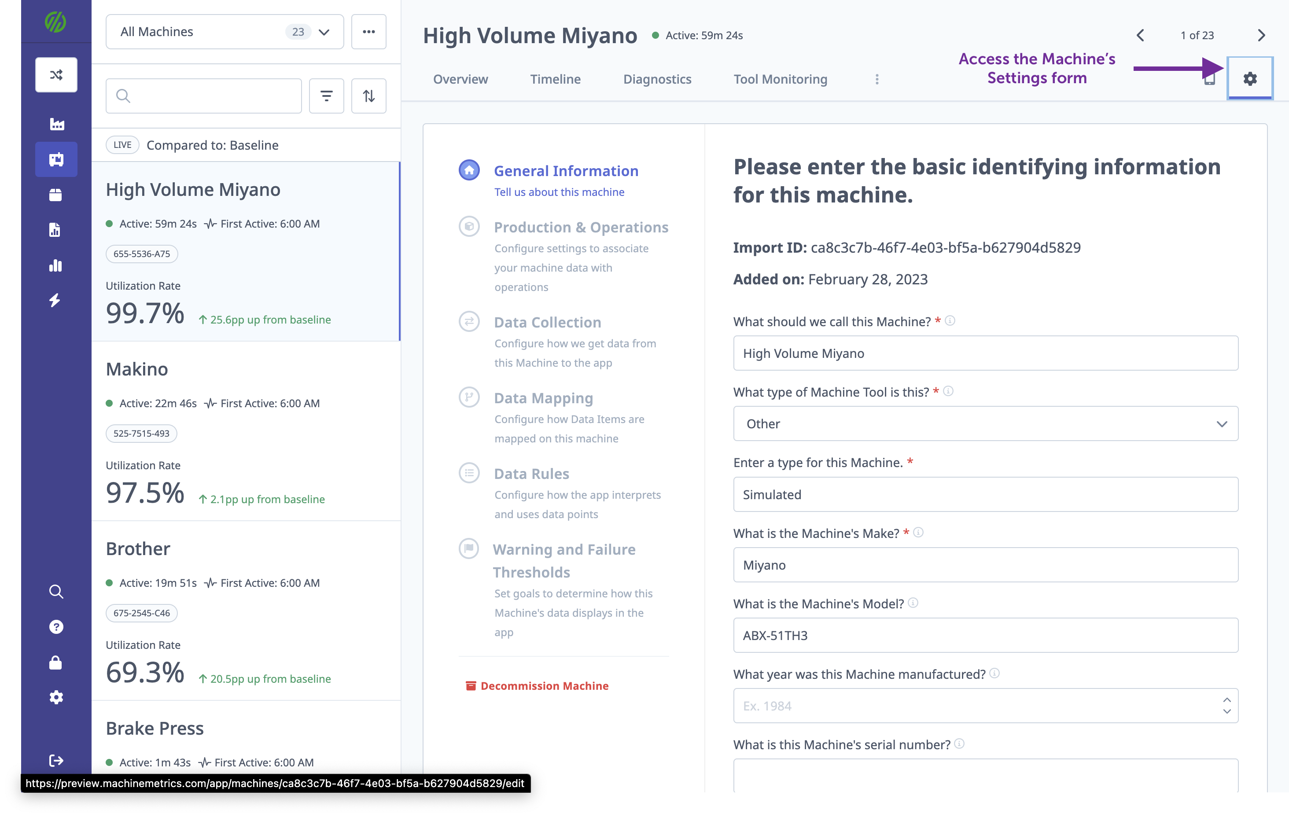1289x817 pixels.
Task: Click 'Compared to: Baseline' text
Action: [x=213, y=145]
